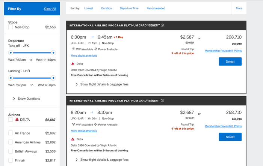
Task: Click 'Delta 5992 Operated by Virgin Atlantic' text
Action: 94,70
